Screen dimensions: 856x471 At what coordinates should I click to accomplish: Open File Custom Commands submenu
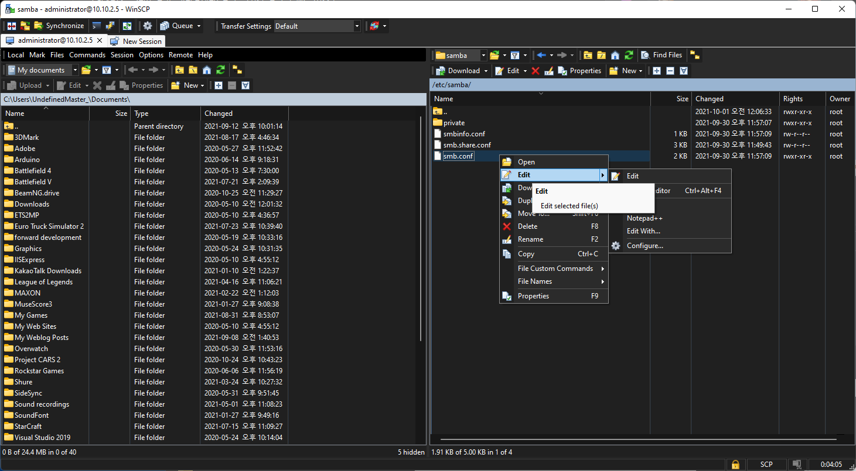[554, 269]
